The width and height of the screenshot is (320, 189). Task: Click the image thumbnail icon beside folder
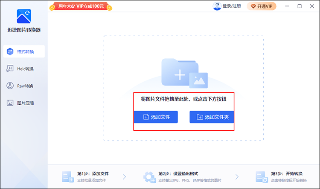click(198, 80)
